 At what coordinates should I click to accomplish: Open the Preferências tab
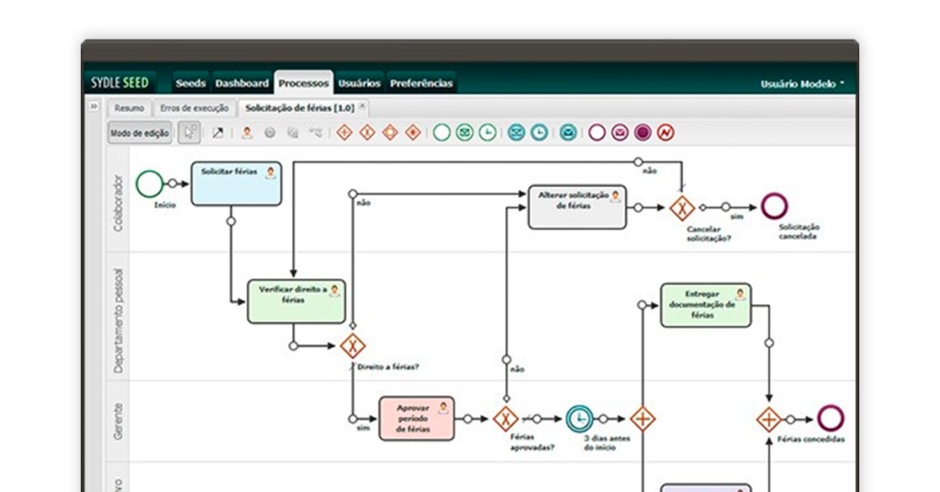point(421,84)
